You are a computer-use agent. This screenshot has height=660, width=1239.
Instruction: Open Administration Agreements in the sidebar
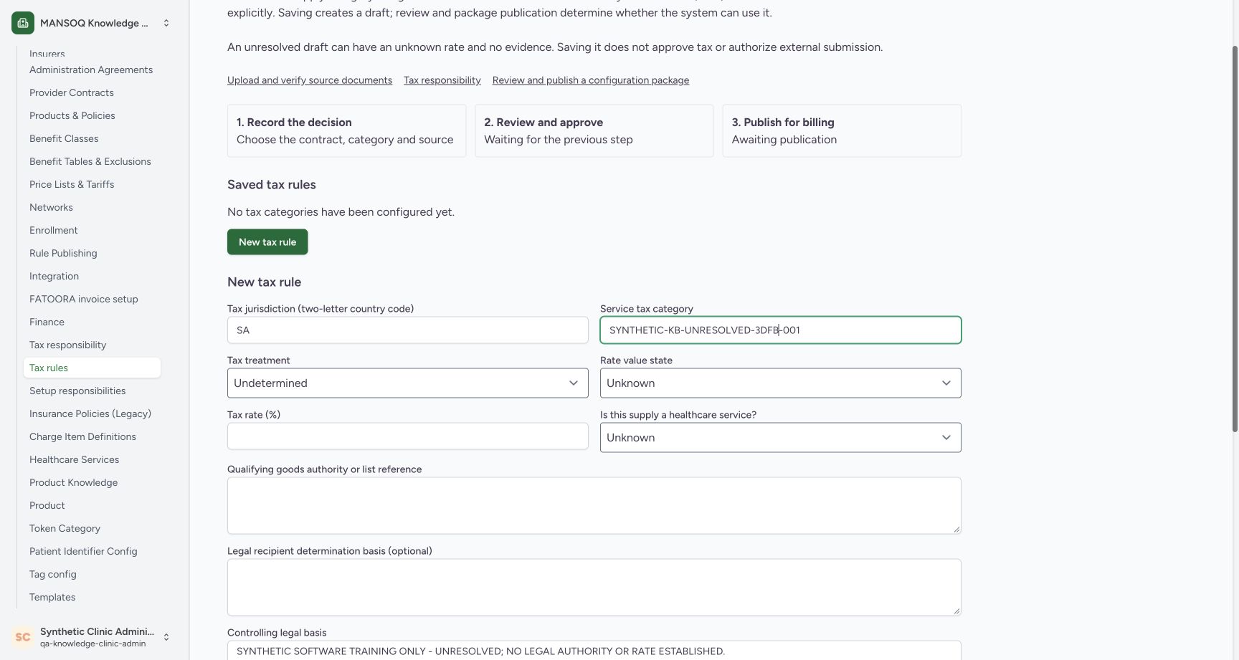pos(91,70)
